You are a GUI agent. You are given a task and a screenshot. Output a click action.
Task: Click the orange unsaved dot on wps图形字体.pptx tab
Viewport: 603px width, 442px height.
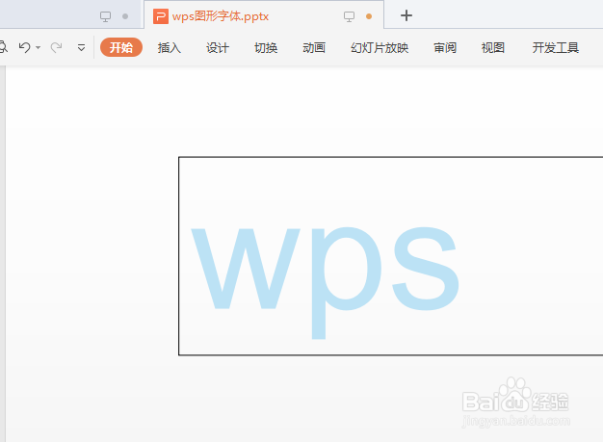tap(369, 16)
